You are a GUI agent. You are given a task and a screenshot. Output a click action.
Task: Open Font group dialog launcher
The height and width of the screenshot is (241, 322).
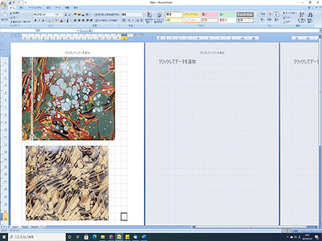70,26
